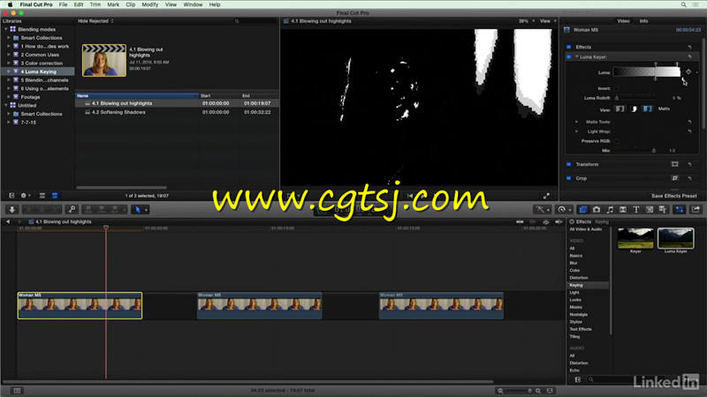Select the Matte view button
This screenshot has width=707, height=397.
[634, 109]
